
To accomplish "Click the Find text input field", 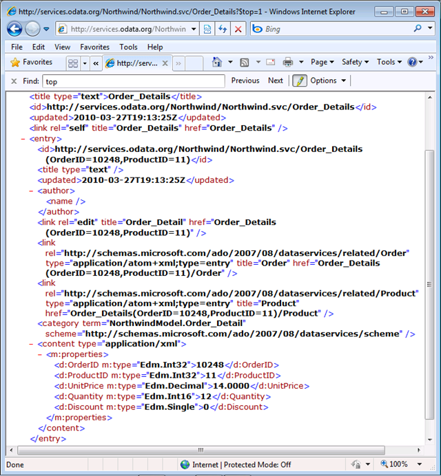I will (133, 81).
